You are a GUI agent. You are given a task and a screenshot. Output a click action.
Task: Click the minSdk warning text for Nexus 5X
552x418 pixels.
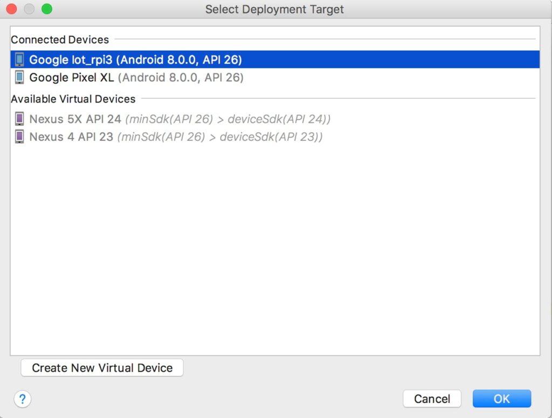click(x=228, y=119)
